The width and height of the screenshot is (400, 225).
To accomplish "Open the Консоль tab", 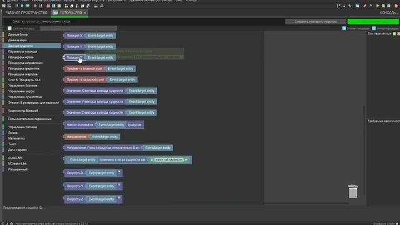I will point(388,12).
